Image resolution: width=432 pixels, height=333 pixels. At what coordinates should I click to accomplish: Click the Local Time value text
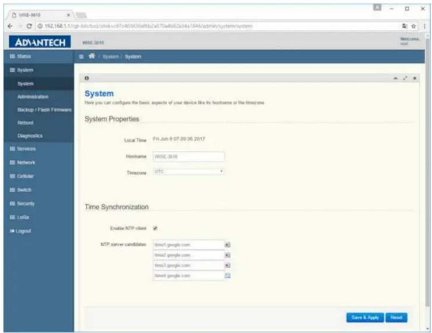point(179,139)
